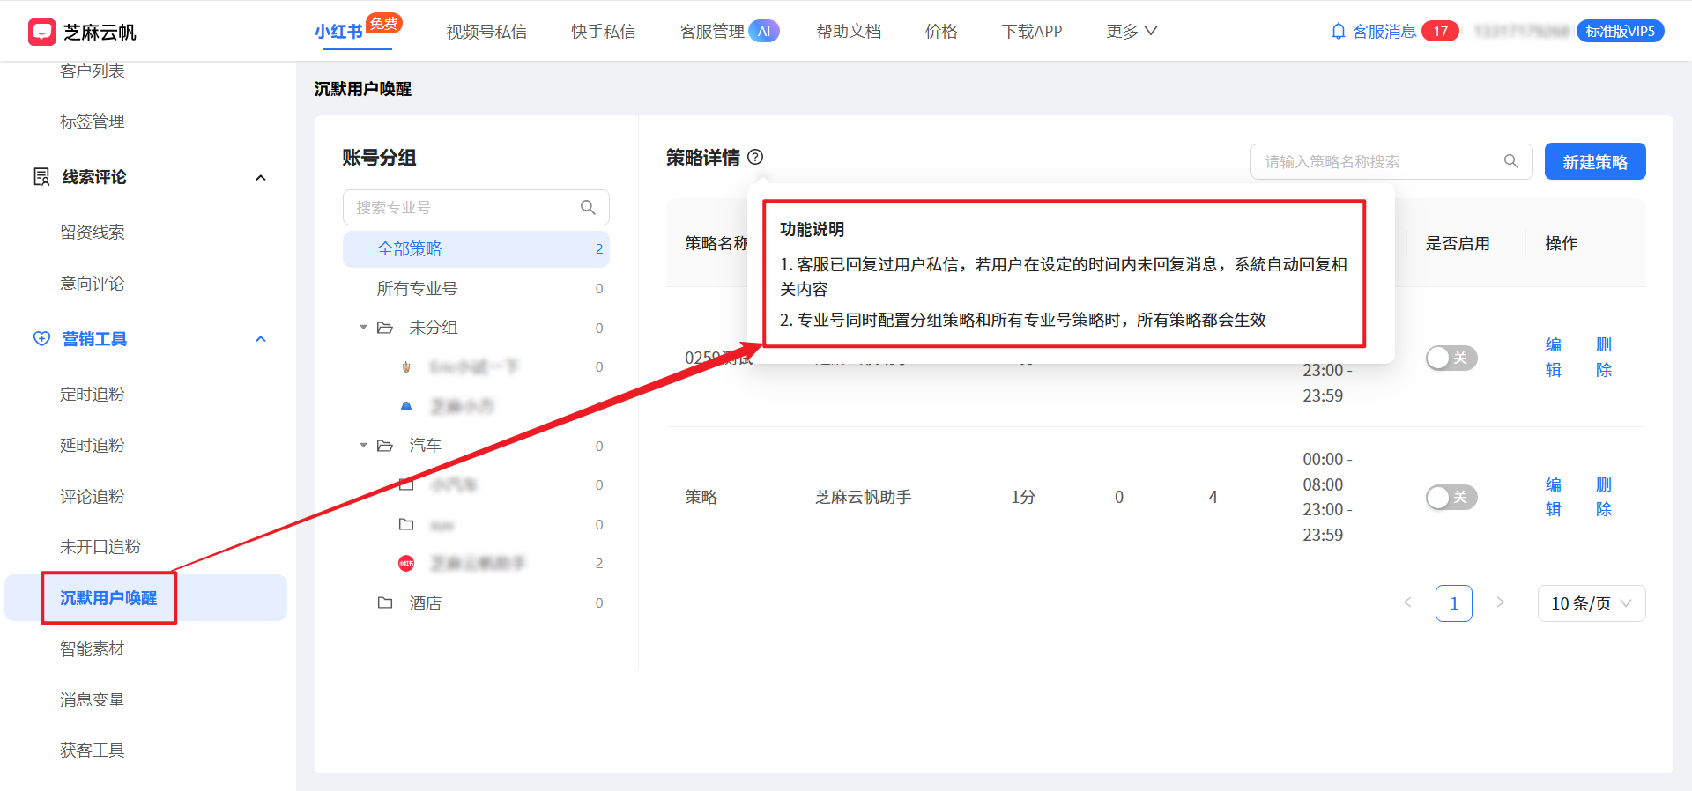Screen dimensions: 1692x791
Task: Open the 价格 menu item
Action: [941, 32]
